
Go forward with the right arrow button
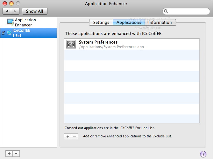[x=15, y=11]
